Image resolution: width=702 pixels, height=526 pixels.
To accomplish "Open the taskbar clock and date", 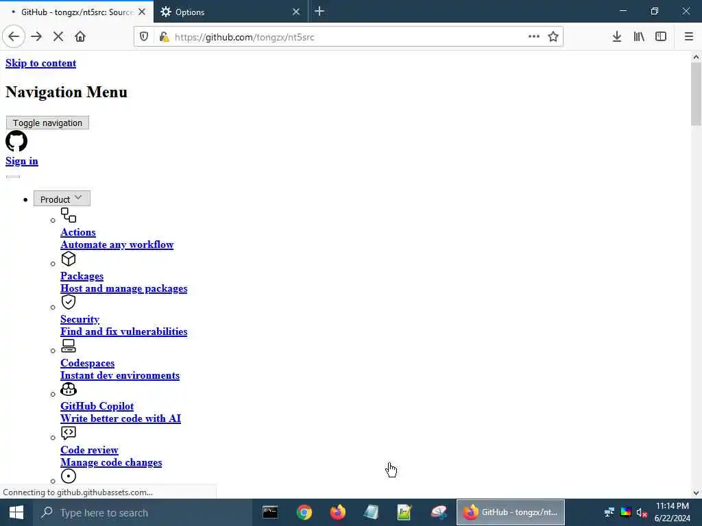I will [672, 512].
